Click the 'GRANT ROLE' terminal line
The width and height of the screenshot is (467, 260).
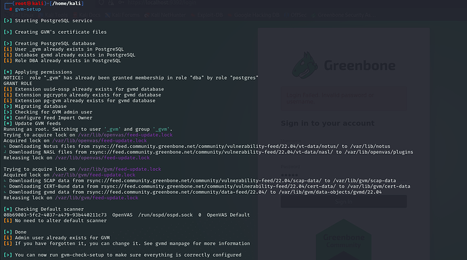pos(18,84)
